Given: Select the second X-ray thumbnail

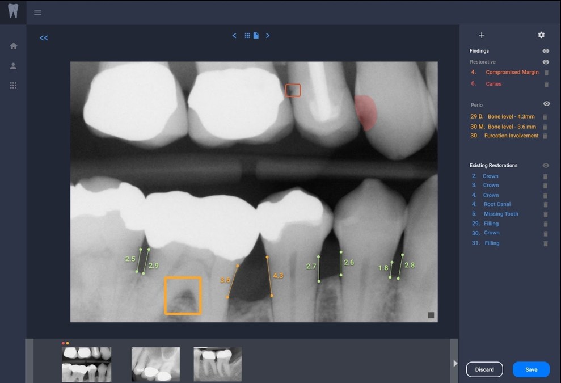Looking at the screenshot, I should coord(155,364).
